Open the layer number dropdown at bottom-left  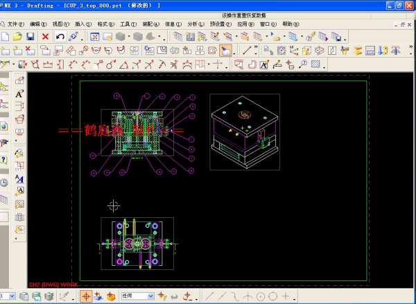[12, 297]
